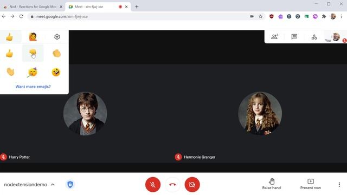Open the purple robot extension icon
This screenshot has height=195, width=347.
pos(280,16)
